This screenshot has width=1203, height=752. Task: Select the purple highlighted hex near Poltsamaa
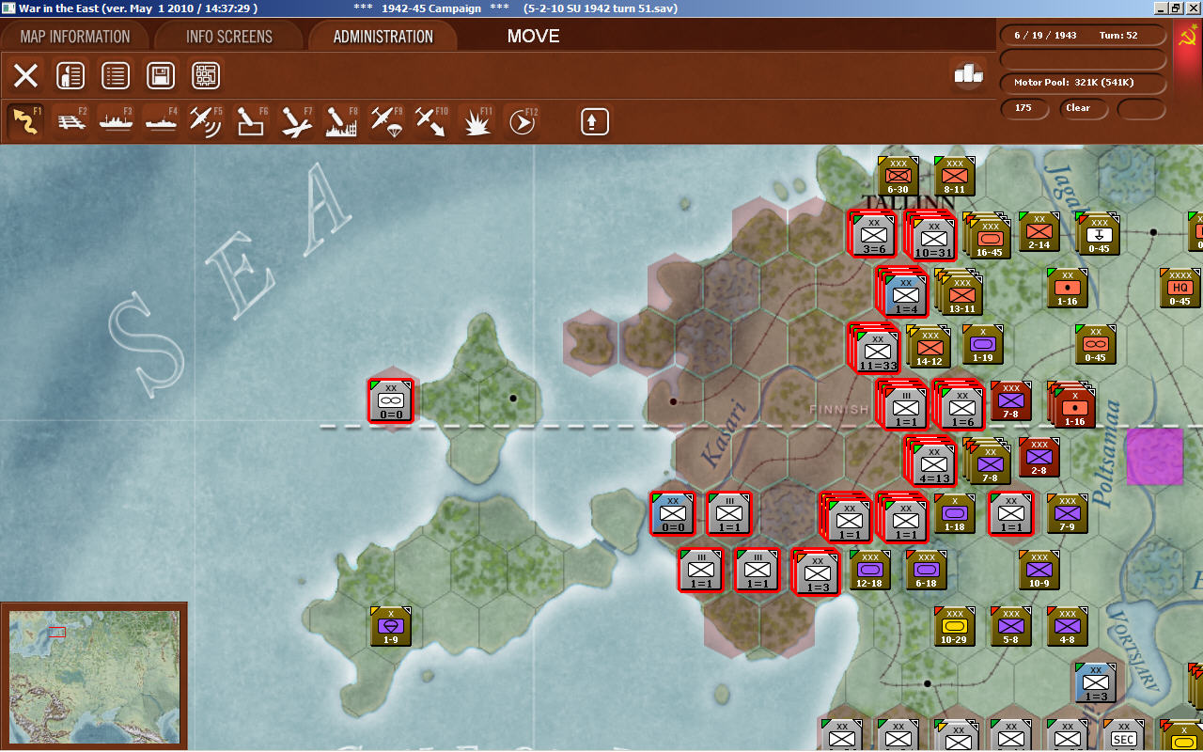(x=1154, y=457)
